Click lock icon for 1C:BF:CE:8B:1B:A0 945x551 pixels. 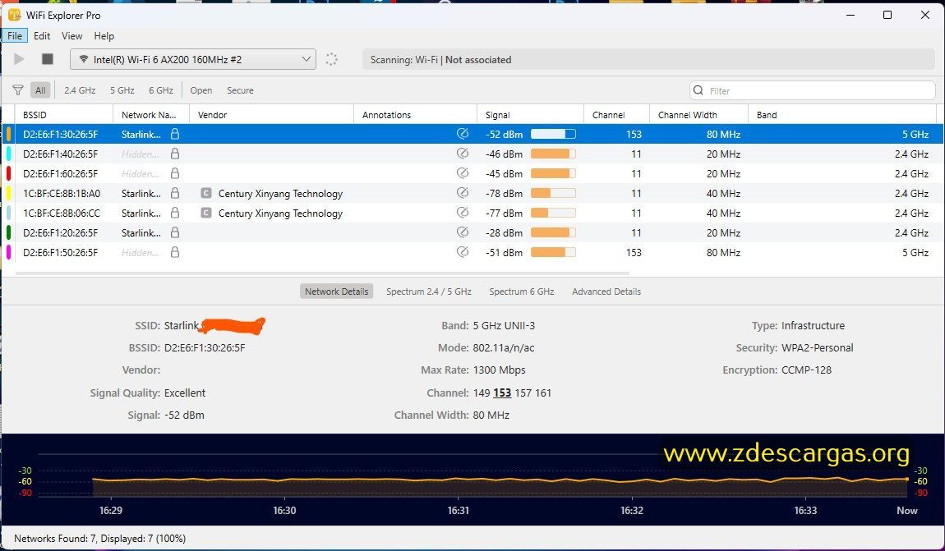click(175, 193)
